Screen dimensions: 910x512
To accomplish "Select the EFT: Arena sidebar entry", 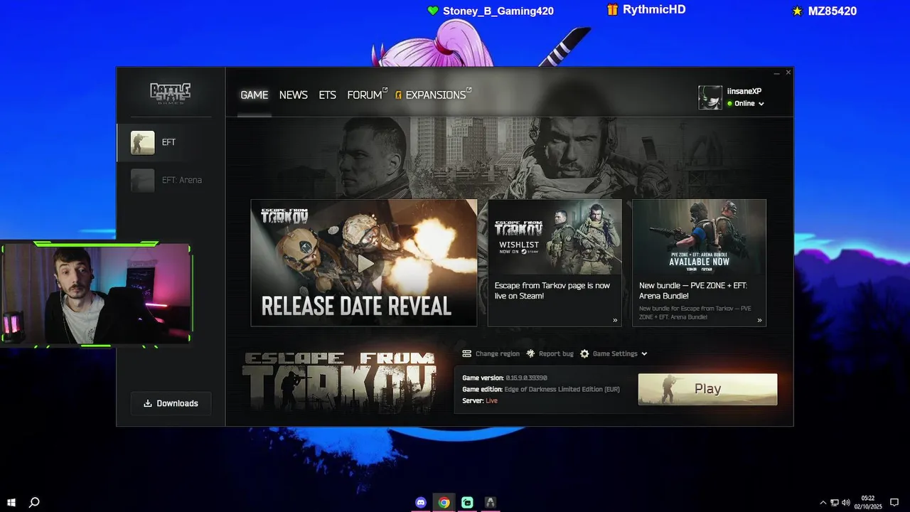I will click(x=171, y=180).
